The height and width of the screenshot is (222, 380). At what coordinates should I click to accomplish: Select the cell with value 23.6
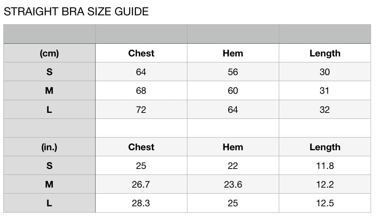[x=233, y=184]
